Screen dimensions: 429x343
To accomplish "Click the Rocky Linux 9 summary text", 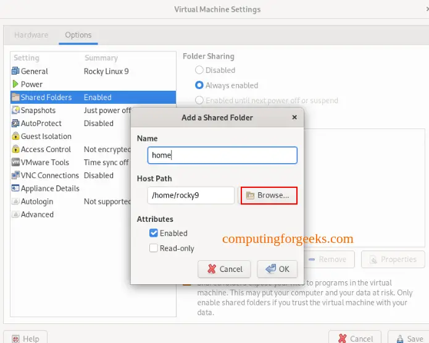I will click(106, 71).
